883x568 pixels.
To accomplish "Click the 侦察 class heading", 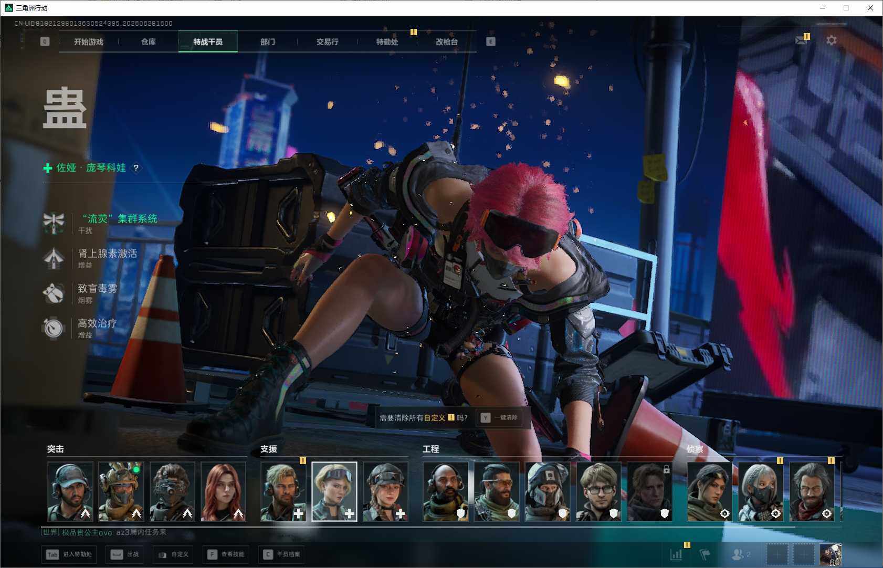I will [695, 449].
